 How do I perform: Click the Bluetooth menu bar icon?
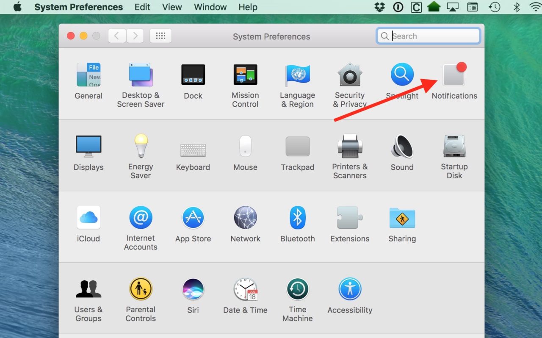(516, 7)
